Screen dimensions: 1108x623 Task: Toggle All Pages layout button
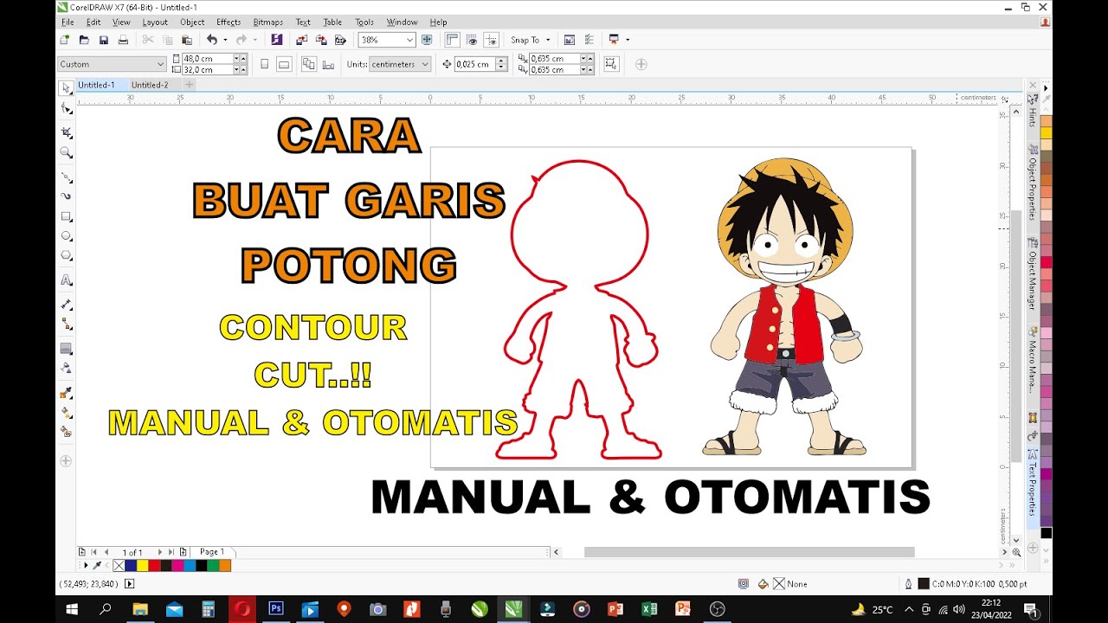(308, 64)
